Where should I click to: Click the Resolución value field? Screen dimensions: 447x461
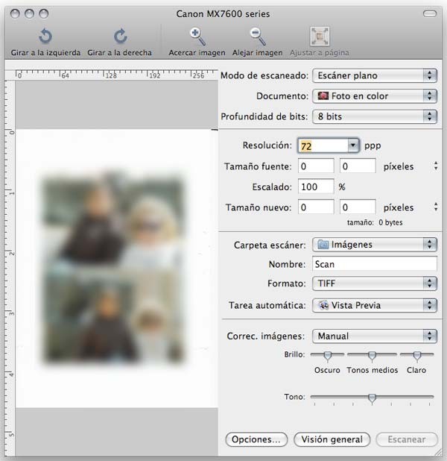coord(323,145)
